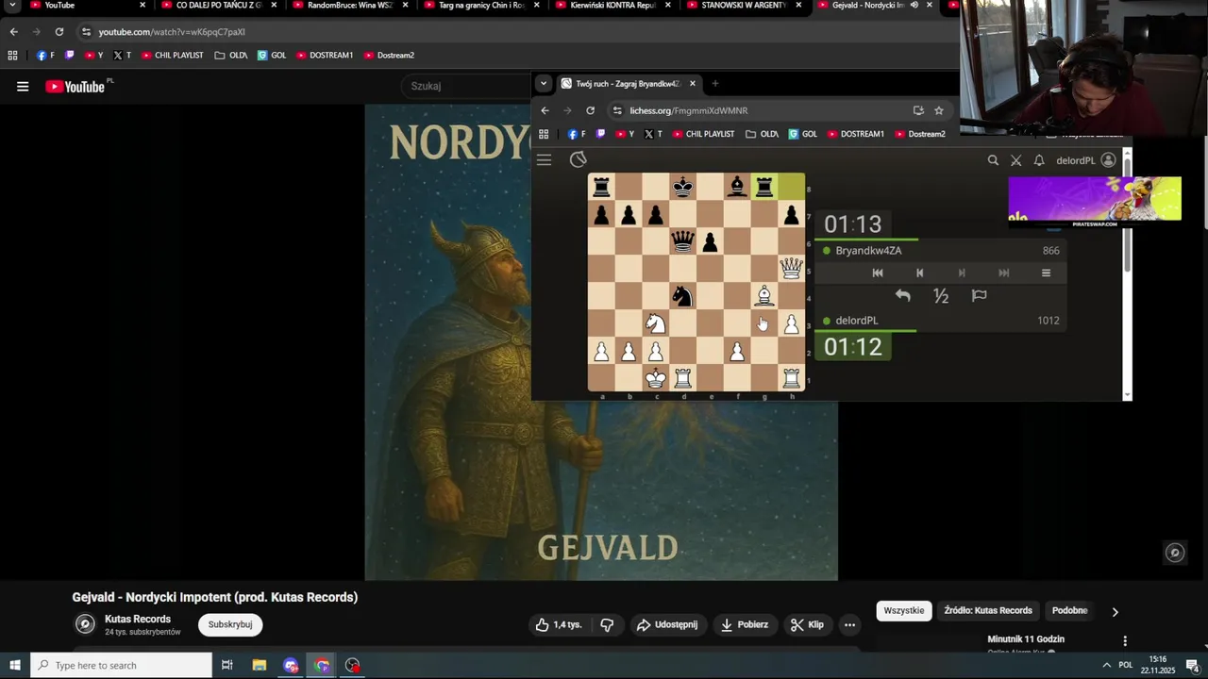The image size is (1208, 679).
Task: Click Kutas Records channel avatar
Action: (x=85, y=624)
